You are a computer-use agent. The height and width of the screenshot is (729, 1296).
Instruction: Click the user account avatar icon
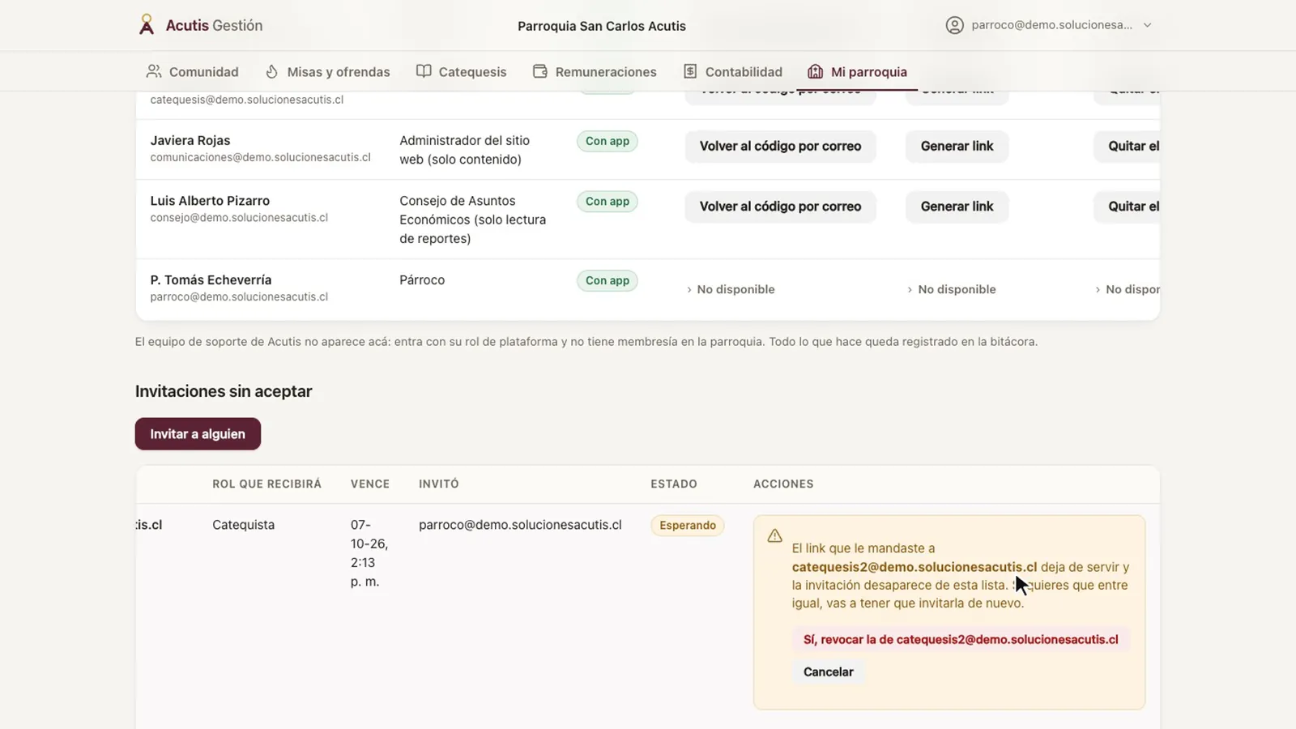click(955, 25)
